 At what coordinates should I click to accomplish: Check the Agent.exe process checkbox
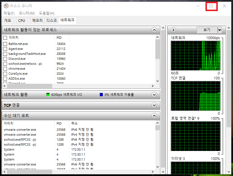pos(5,49)
